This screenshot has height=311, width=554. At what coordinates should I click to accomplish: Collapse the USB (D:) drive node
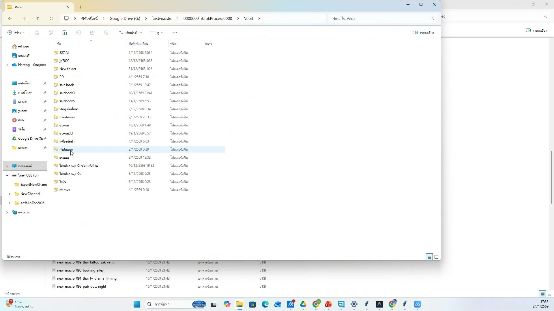tap(7, 175)
